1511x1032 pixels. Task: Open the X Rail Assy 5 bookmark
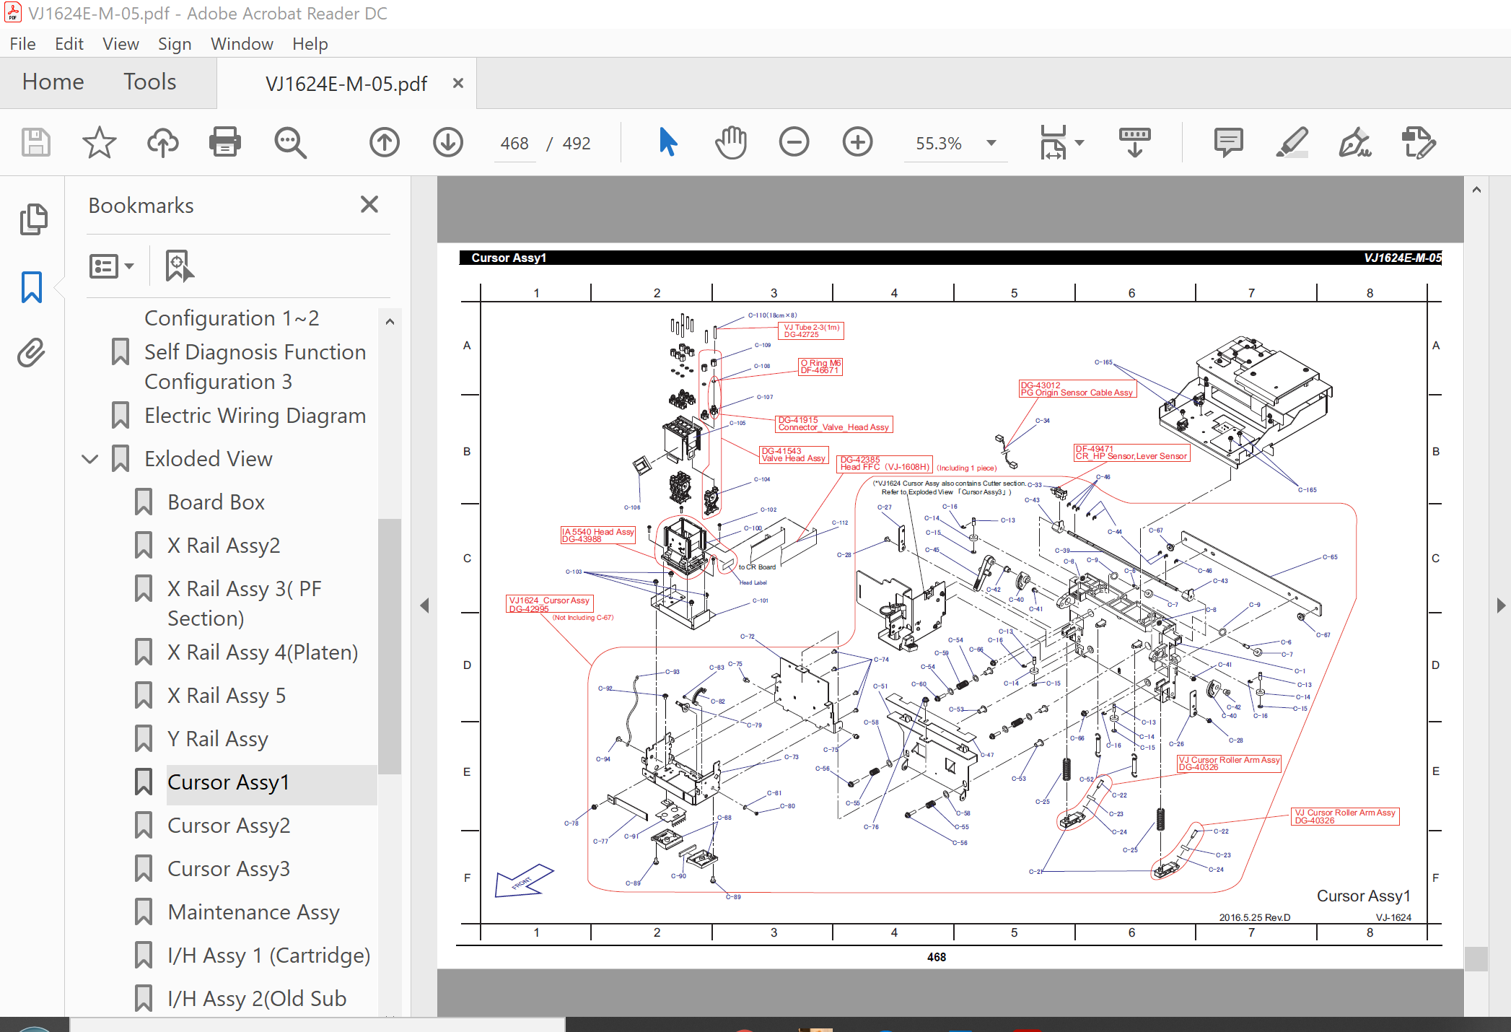pyautogui.click(x=227, y=696)
